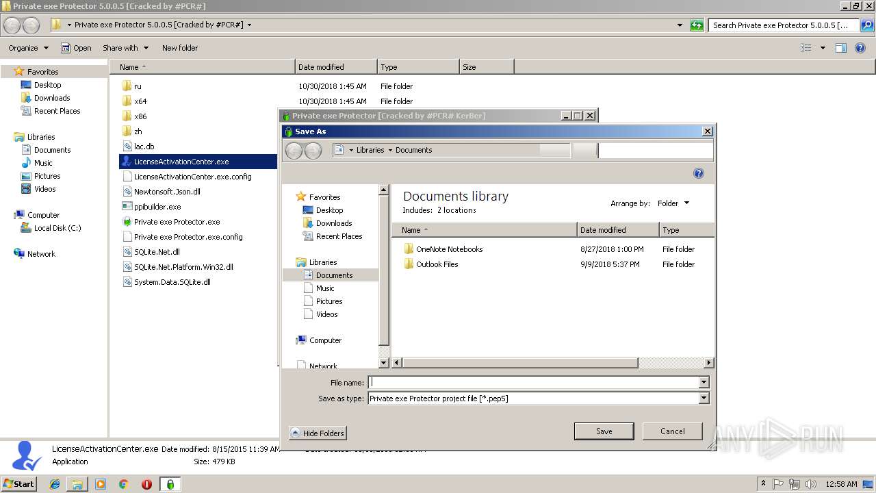Click the File name input field
Screen dimensions: 876x493
(x=533, y=383)
